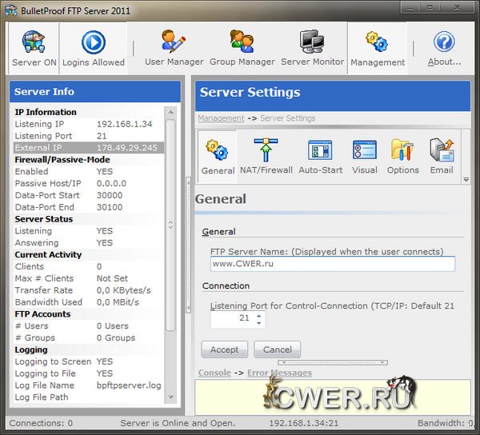This screenshot has width=480, height=435.
Task: Open the Auto-Start settings
Action: coord(320,157)
